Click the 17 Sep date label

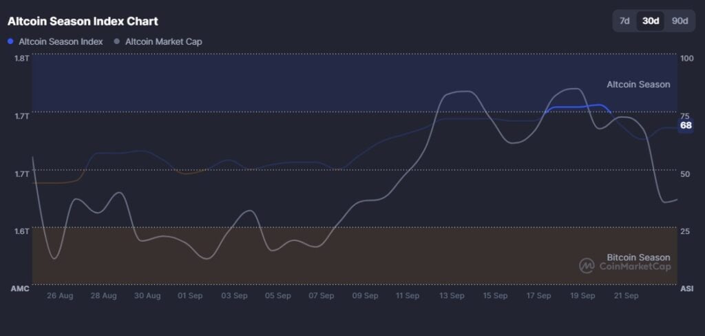(538, 296)
